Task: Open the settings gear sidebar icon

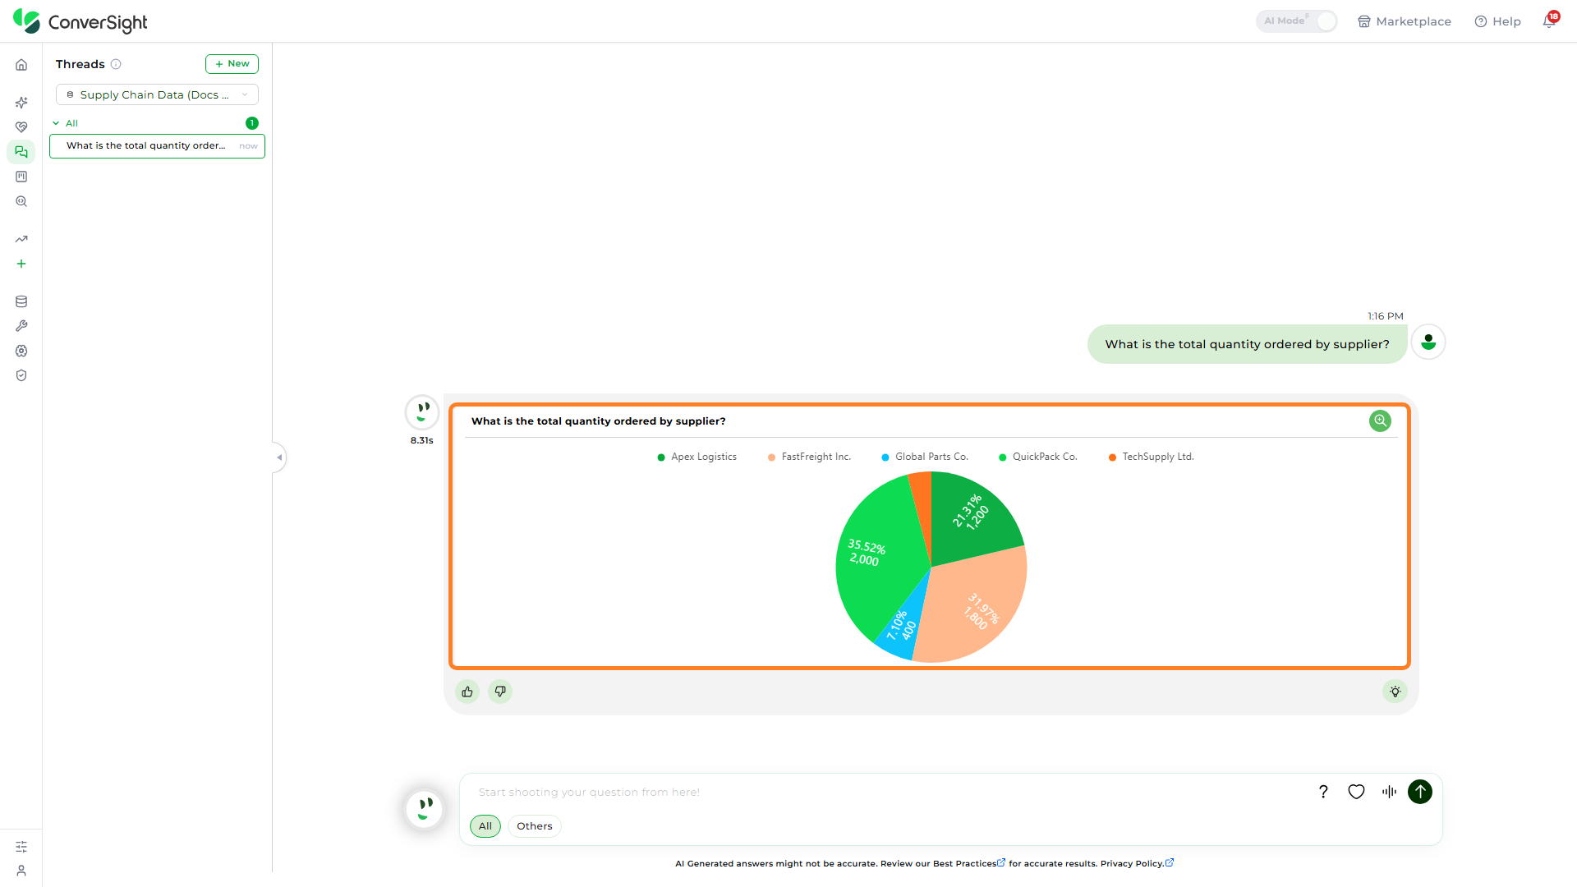Action: (x=21, y=351)
